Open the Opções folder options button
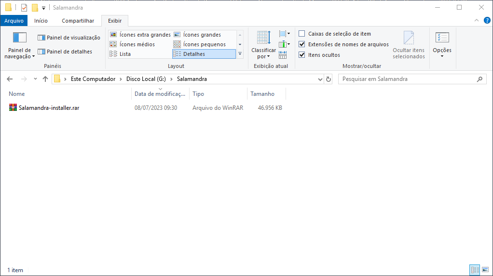Viewport: 493px width, 276px height. click(x=442, y=46)
